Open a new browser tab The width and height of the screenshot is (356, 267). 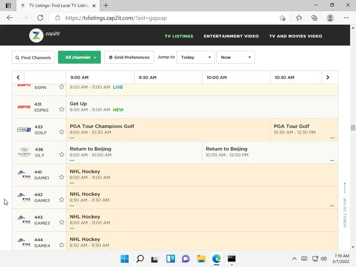[x=106, y=6]
